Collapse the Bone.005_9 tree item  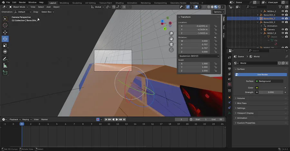258,22
